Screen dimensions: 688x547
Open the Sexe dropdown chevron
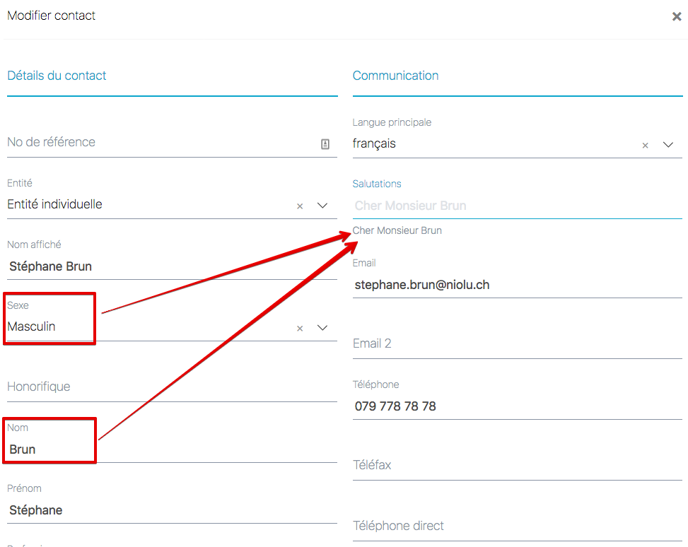click(x=322, y=328)
